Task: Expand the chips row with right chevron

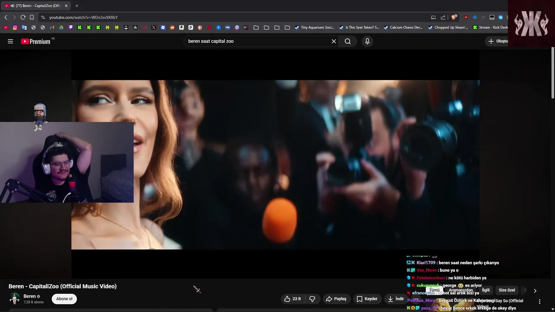Action: [x=535, y=291]
